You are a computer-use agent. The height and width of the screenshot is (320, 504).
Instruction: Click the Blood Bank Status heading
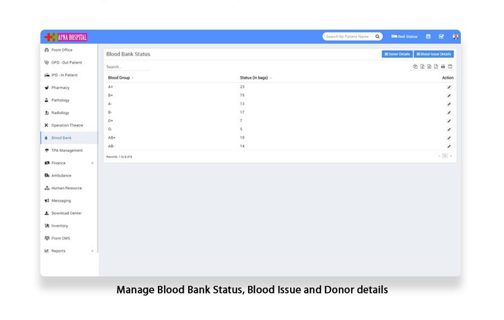[x=128, y=54]
